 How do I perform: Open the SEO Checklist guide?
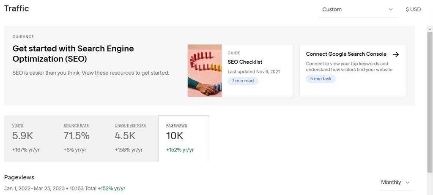245,62
